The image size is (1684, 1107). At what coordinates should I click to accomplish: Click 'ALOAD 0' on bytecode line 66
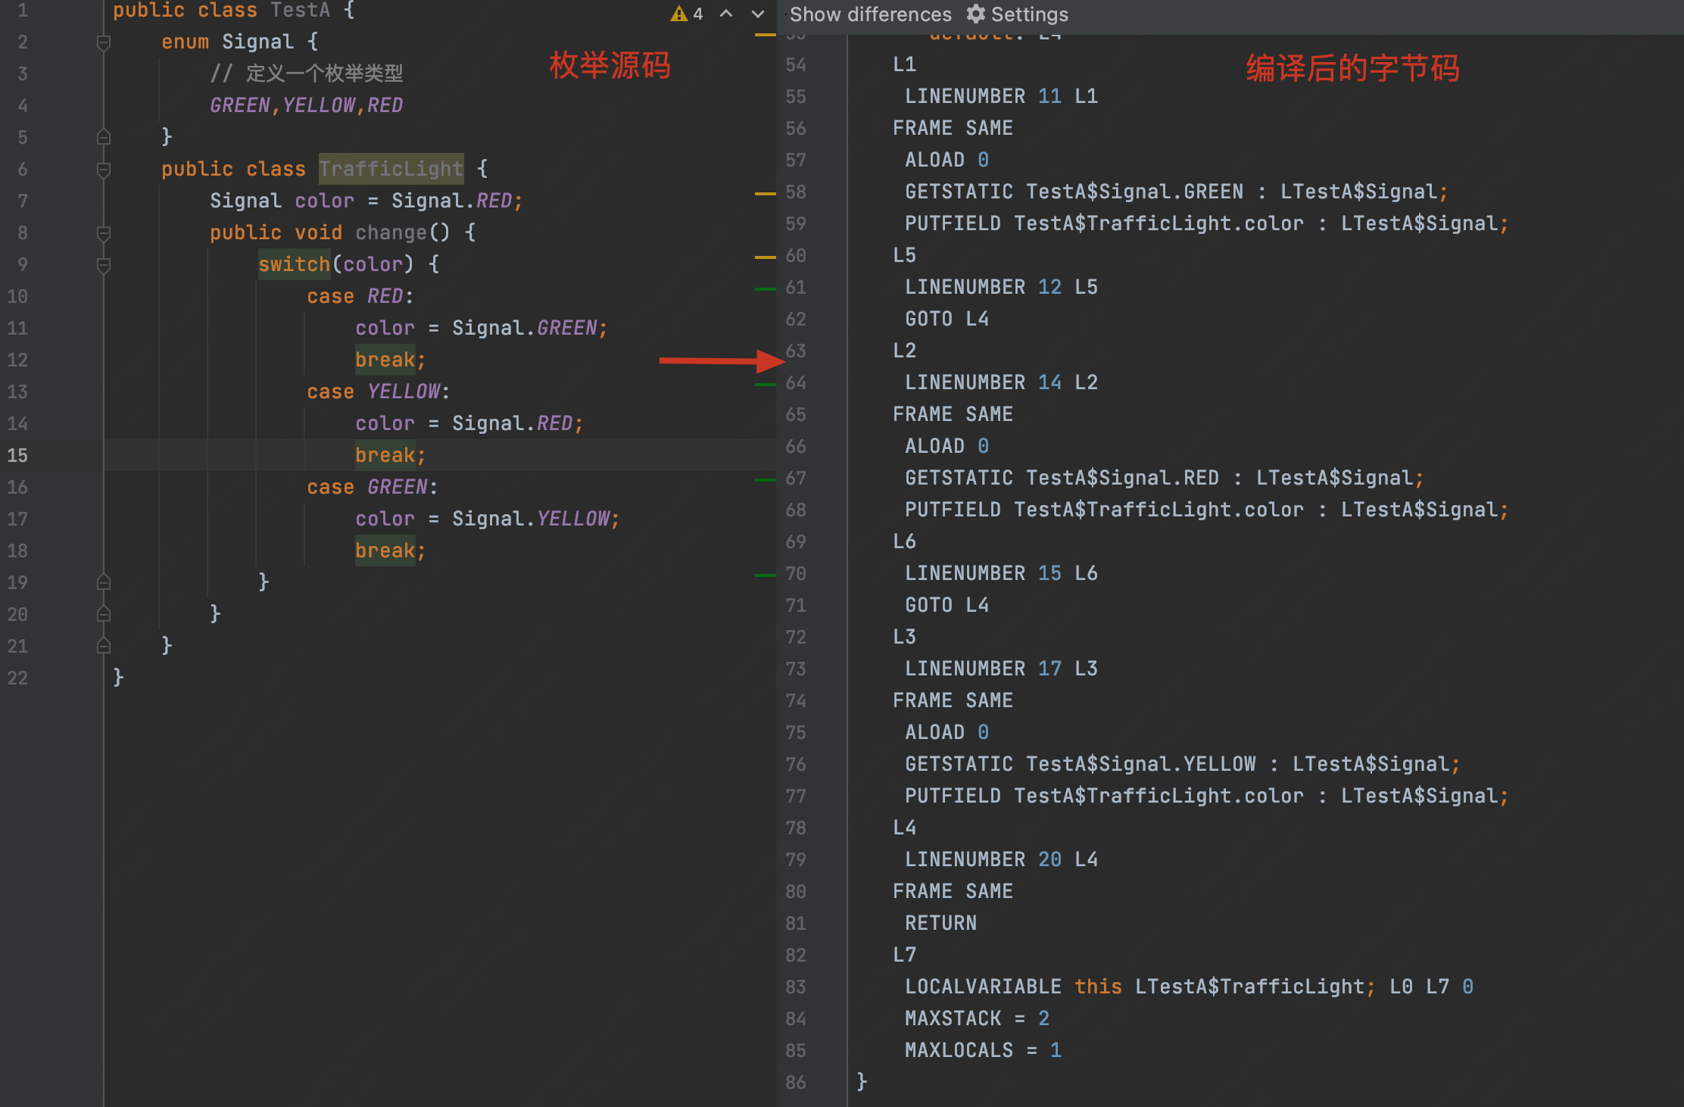click(946, 446)
